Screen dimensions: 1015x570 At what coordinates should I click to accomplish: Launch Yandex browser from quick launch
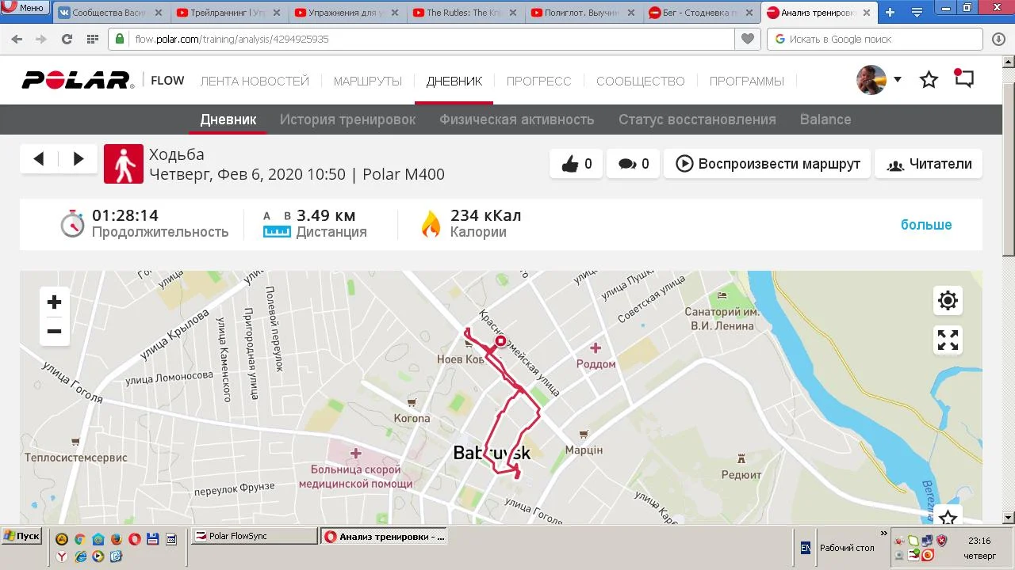tap(61, 557)
